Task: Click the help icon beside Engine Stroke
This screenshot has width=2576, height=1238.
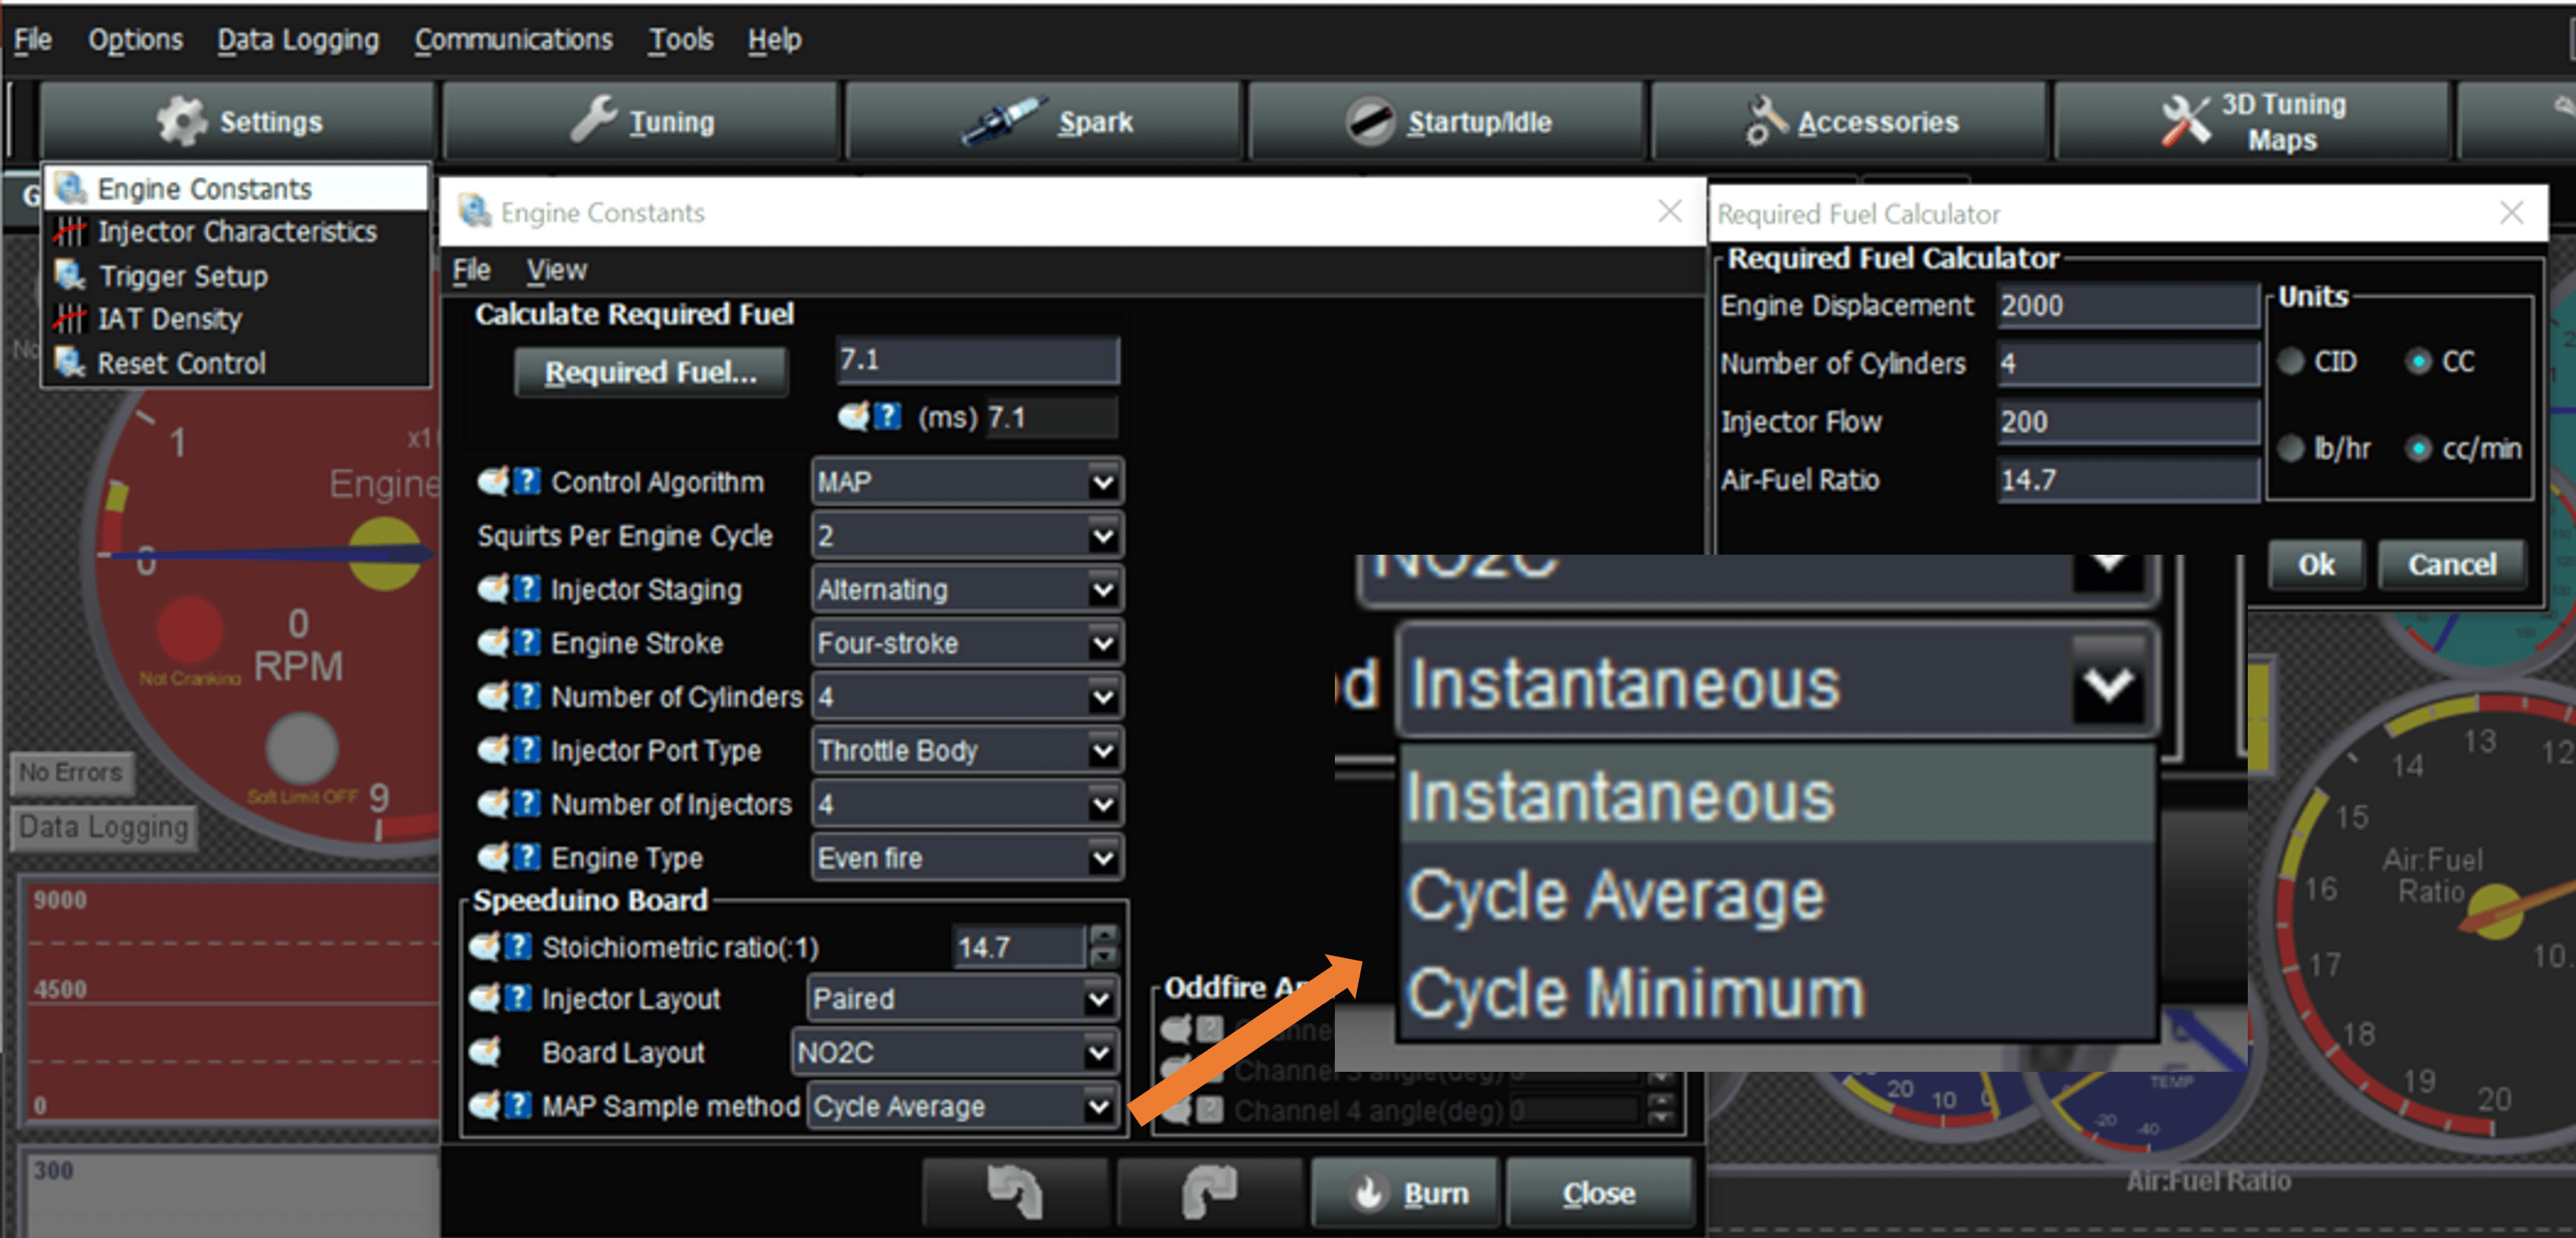Action: [x=527, y=642]
